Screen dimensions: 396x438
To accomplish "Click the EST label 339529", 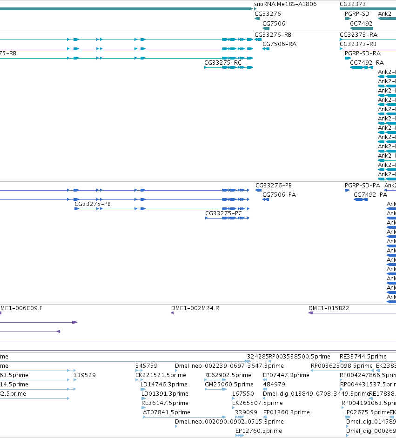I will pos(85,375).
